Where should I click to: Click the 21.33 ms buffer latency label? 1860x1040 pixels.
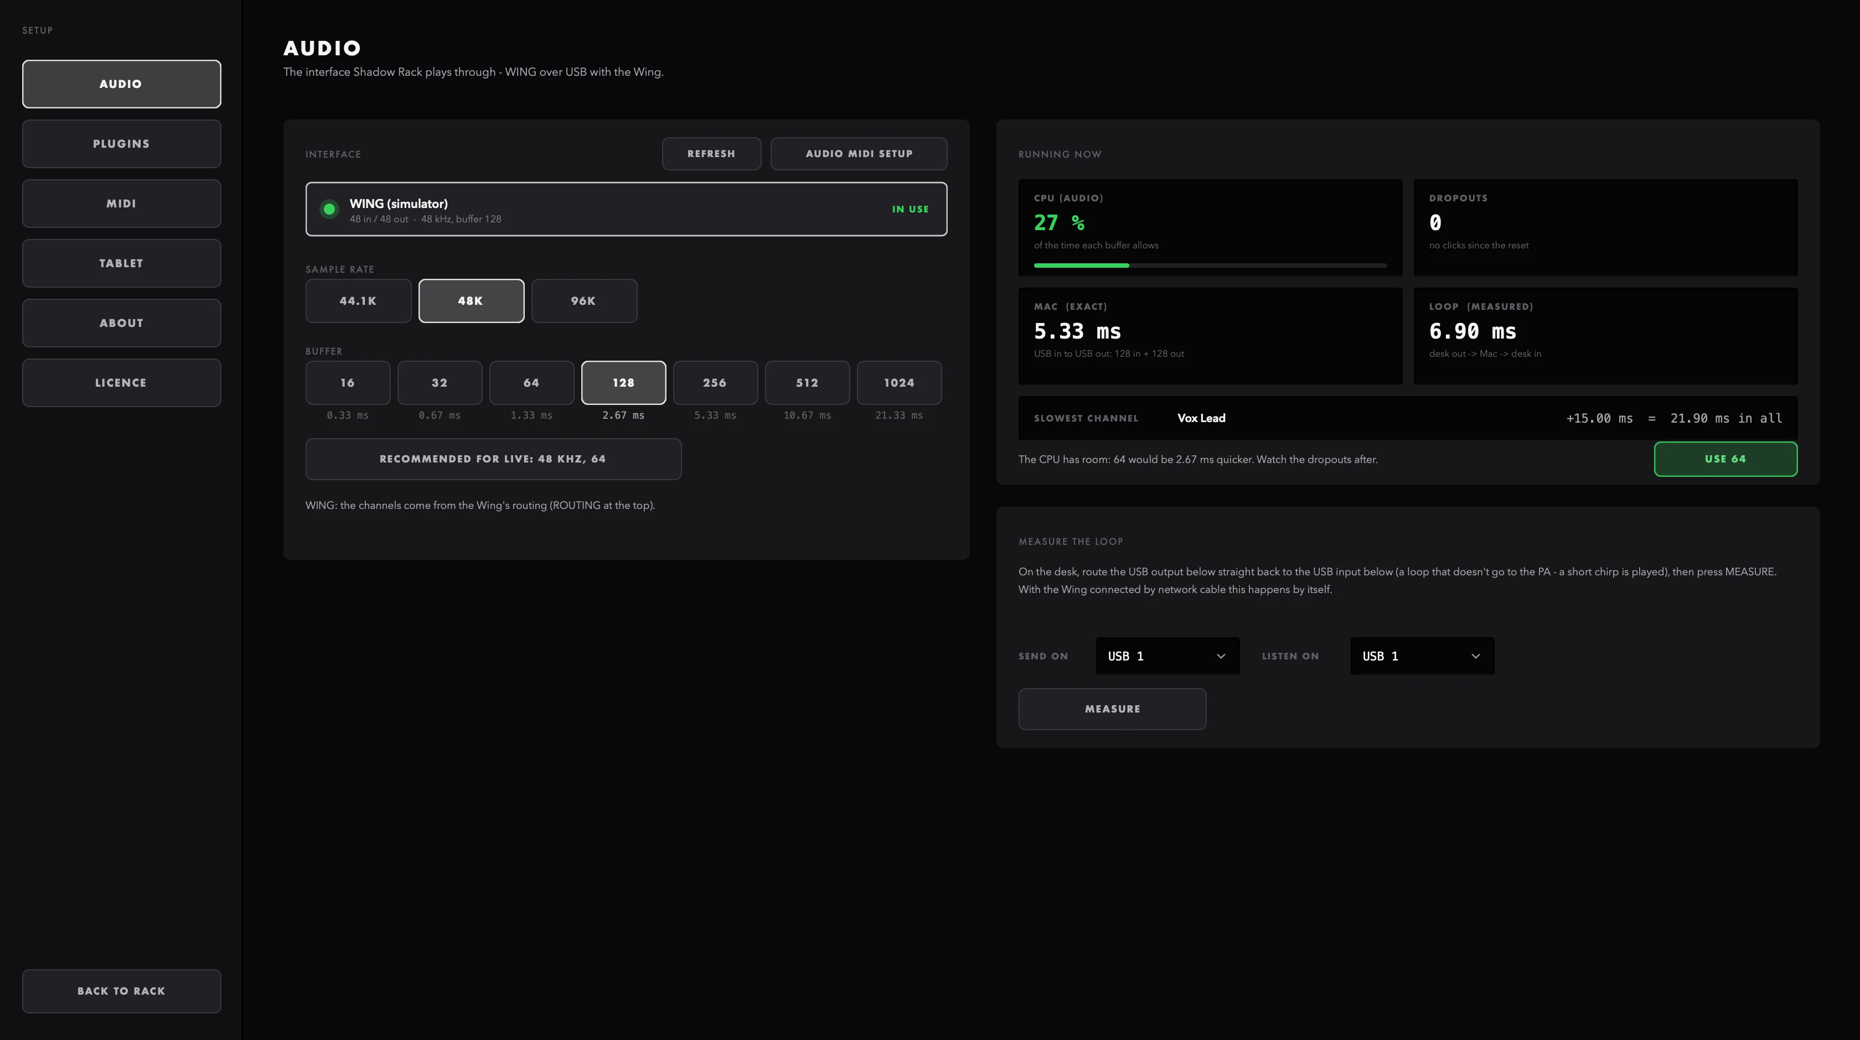coord(899,415)
